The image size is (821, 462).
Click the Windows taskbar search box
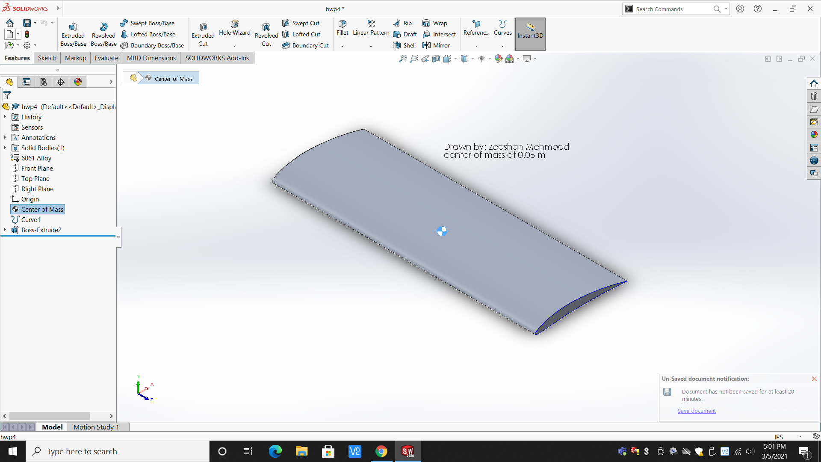coord(118,451)
